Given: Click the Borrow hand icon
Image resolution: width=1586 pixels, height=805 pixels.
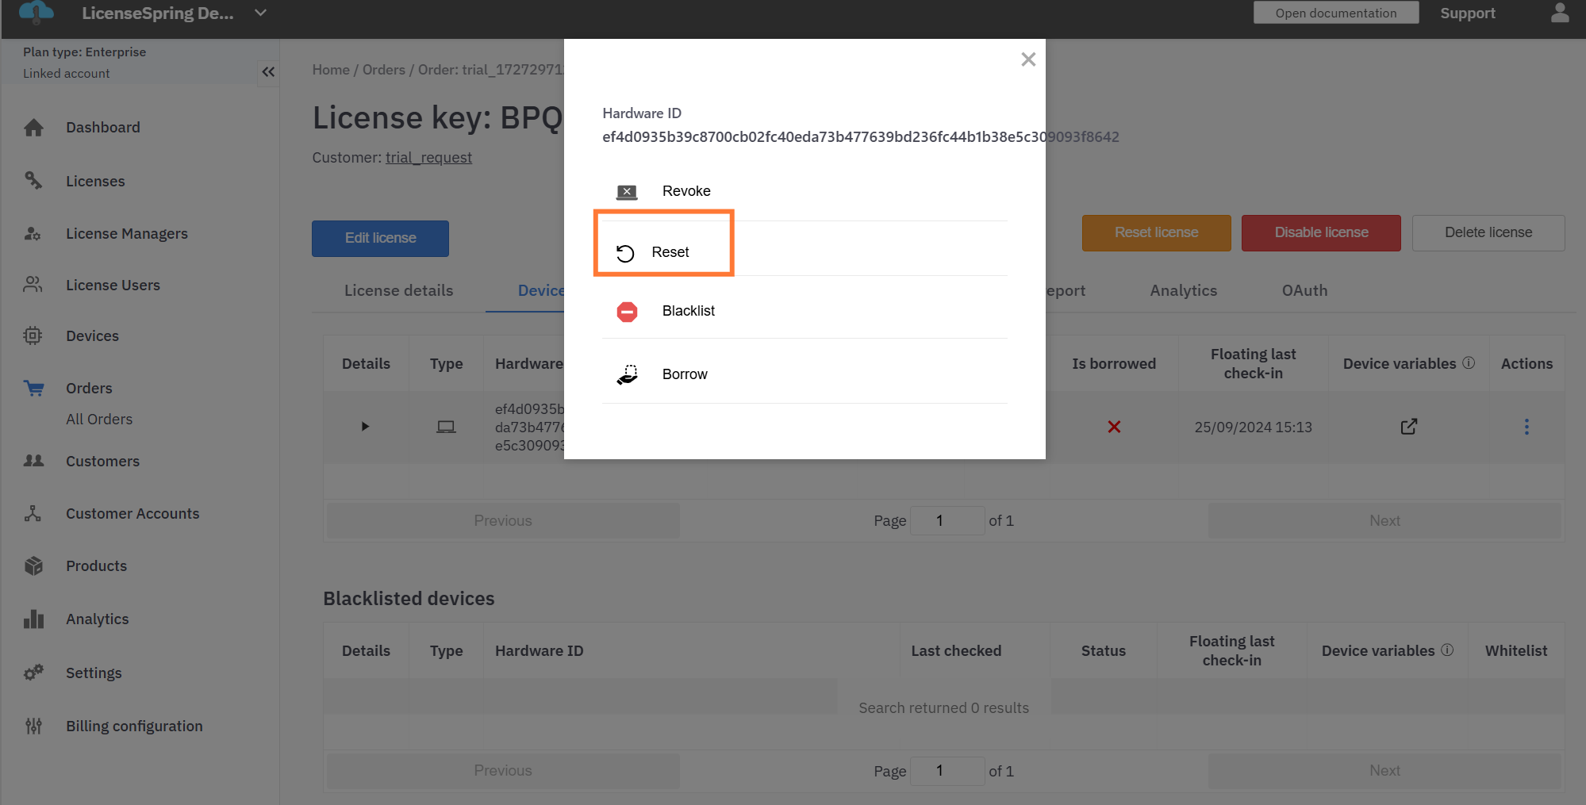Looking at the screenshot, I should pyautogui.click(x=627, y=374).
